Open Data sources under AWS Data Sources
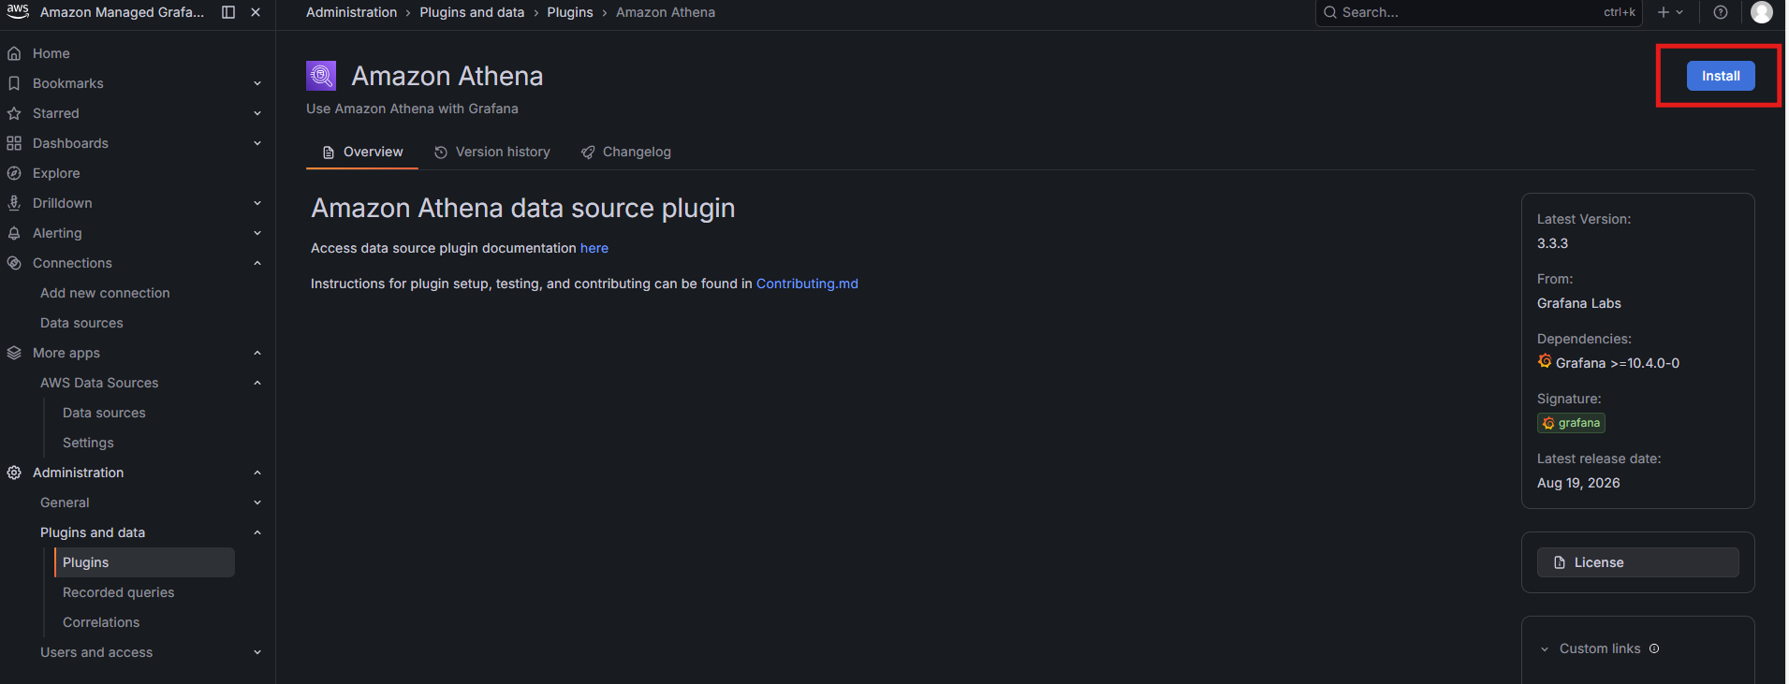1789x684 pixels. click(104, 413)
